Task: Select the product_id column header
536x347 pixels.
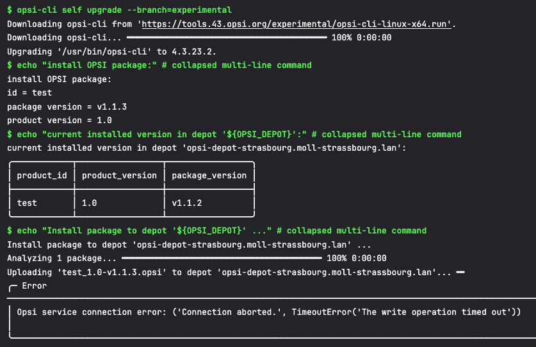Action: coord(42,175)
